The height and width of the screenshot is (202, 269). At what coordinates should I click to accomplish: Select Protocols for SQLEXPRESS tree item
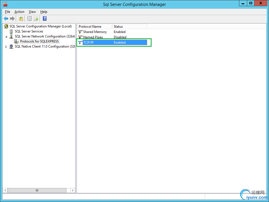pyautogui.click(x=40, y=41)
